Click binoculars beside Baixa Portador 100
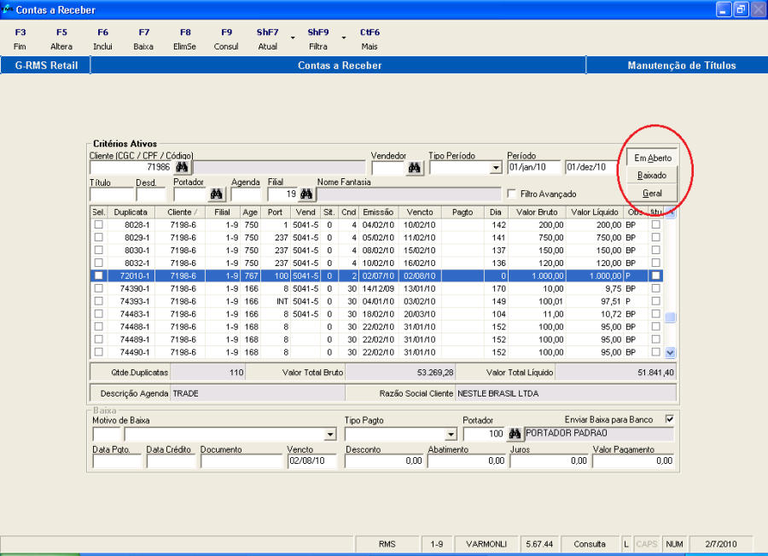The height and width of the screenshot is (556, 768). [515, 434]
